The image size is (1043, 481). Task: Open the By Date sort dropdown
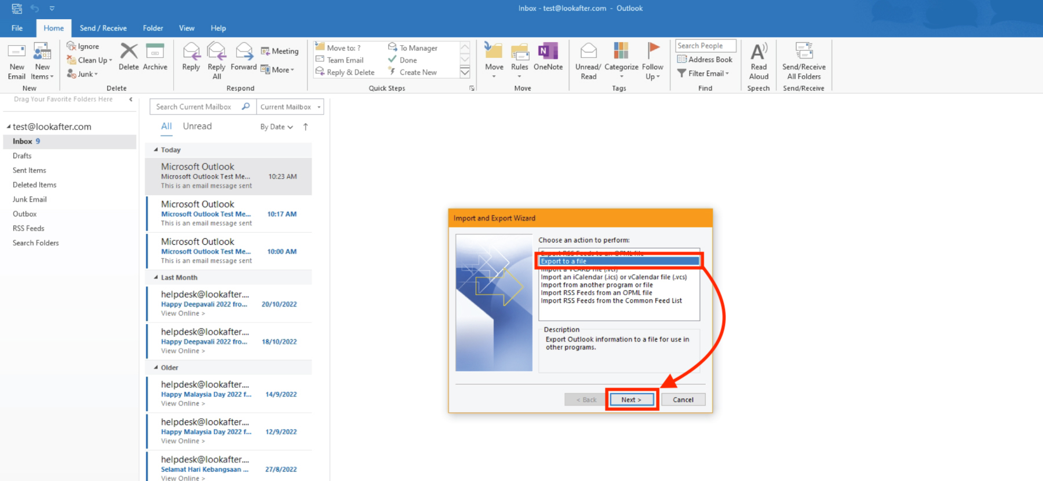point(276,127)
